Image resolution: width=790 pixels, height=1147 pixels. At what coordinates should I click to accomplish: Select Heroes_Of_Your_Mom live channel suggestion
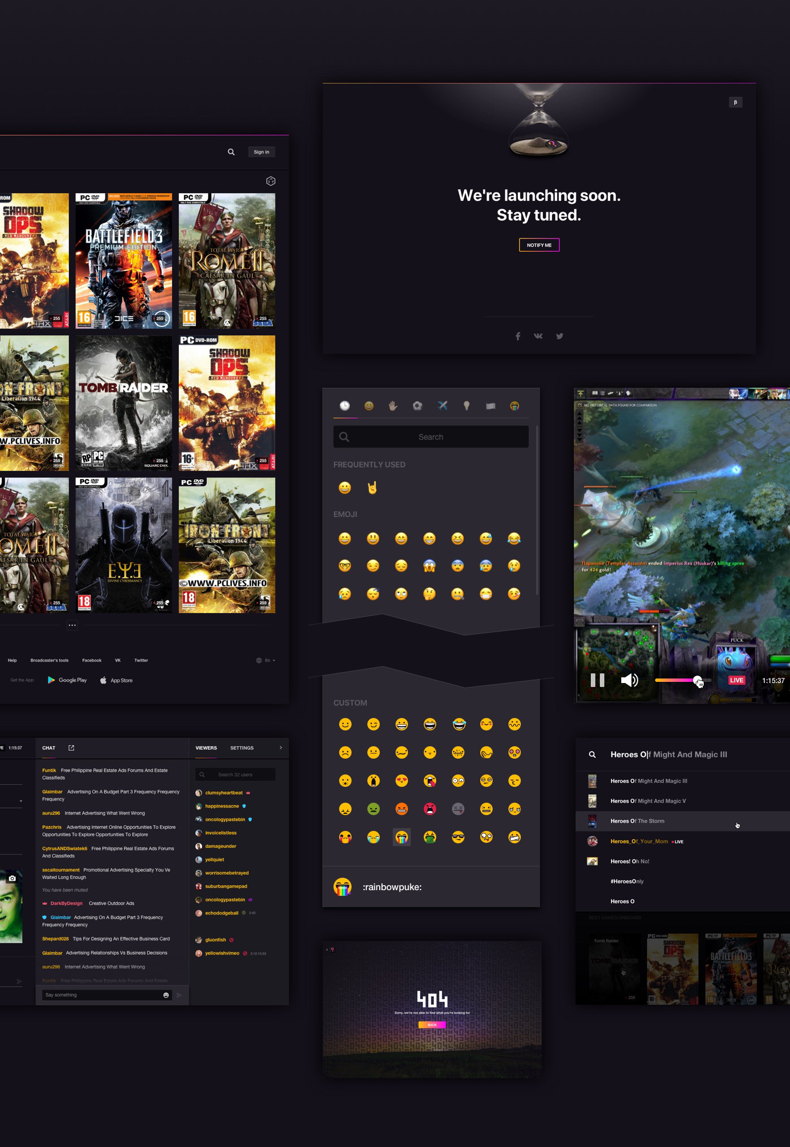tap(683, 841)
